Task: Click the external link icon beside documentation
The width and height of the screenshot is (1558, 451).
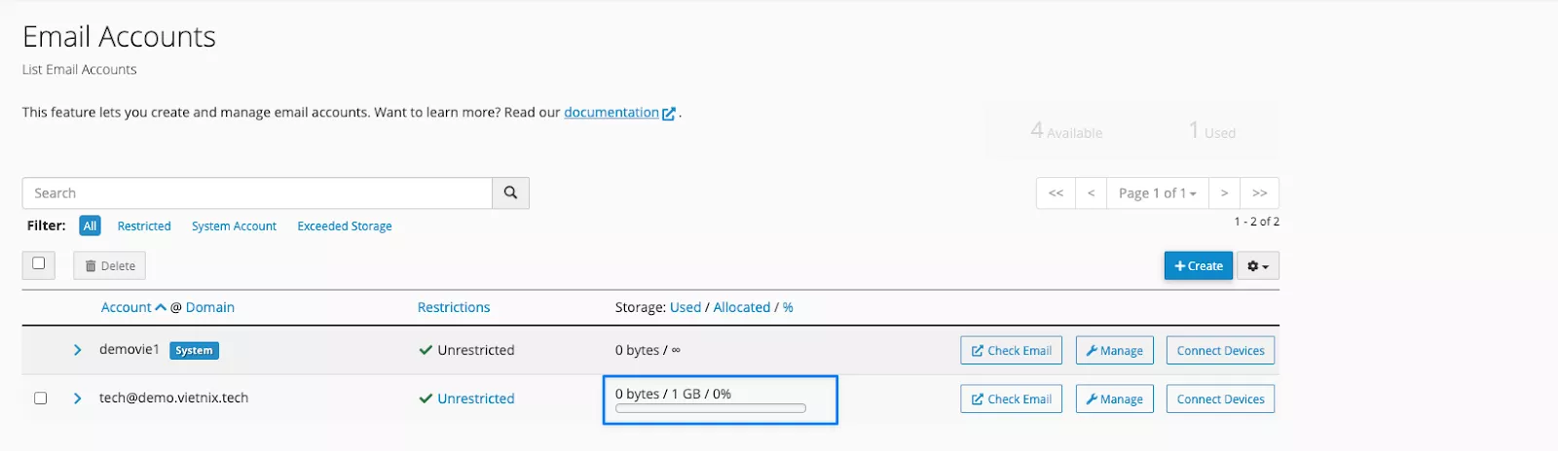Action: tap(669, 114)
